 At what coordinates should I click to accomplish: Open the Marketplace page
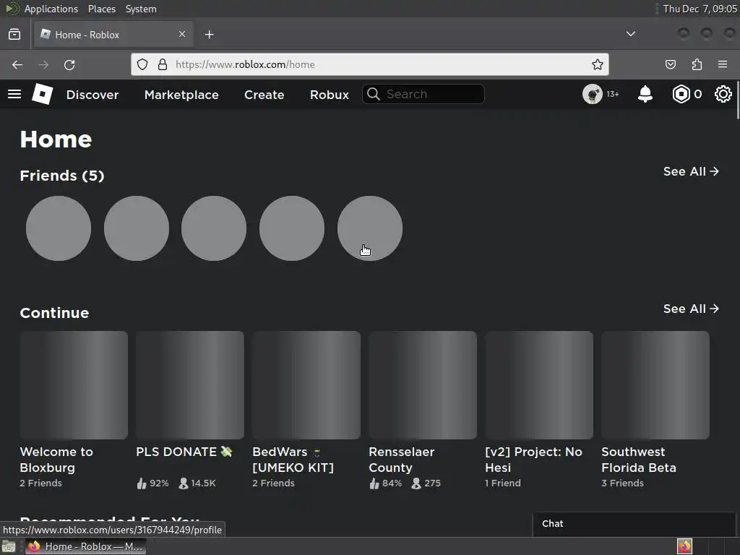tap(181, 95)
